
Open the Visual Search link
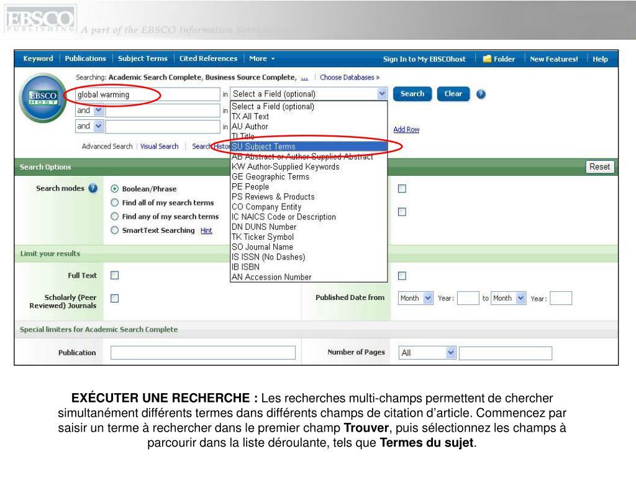pos(160,147)
